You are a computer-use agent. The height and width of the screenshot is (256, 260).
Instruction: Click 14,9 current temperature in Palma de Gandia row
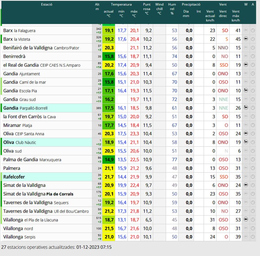click(109, 160)
